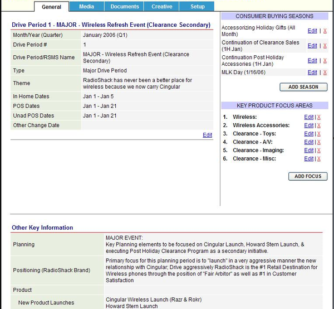Viewport: 334px width, 309px height.
Task: Open the Setup tab
Action: [197, 6]
